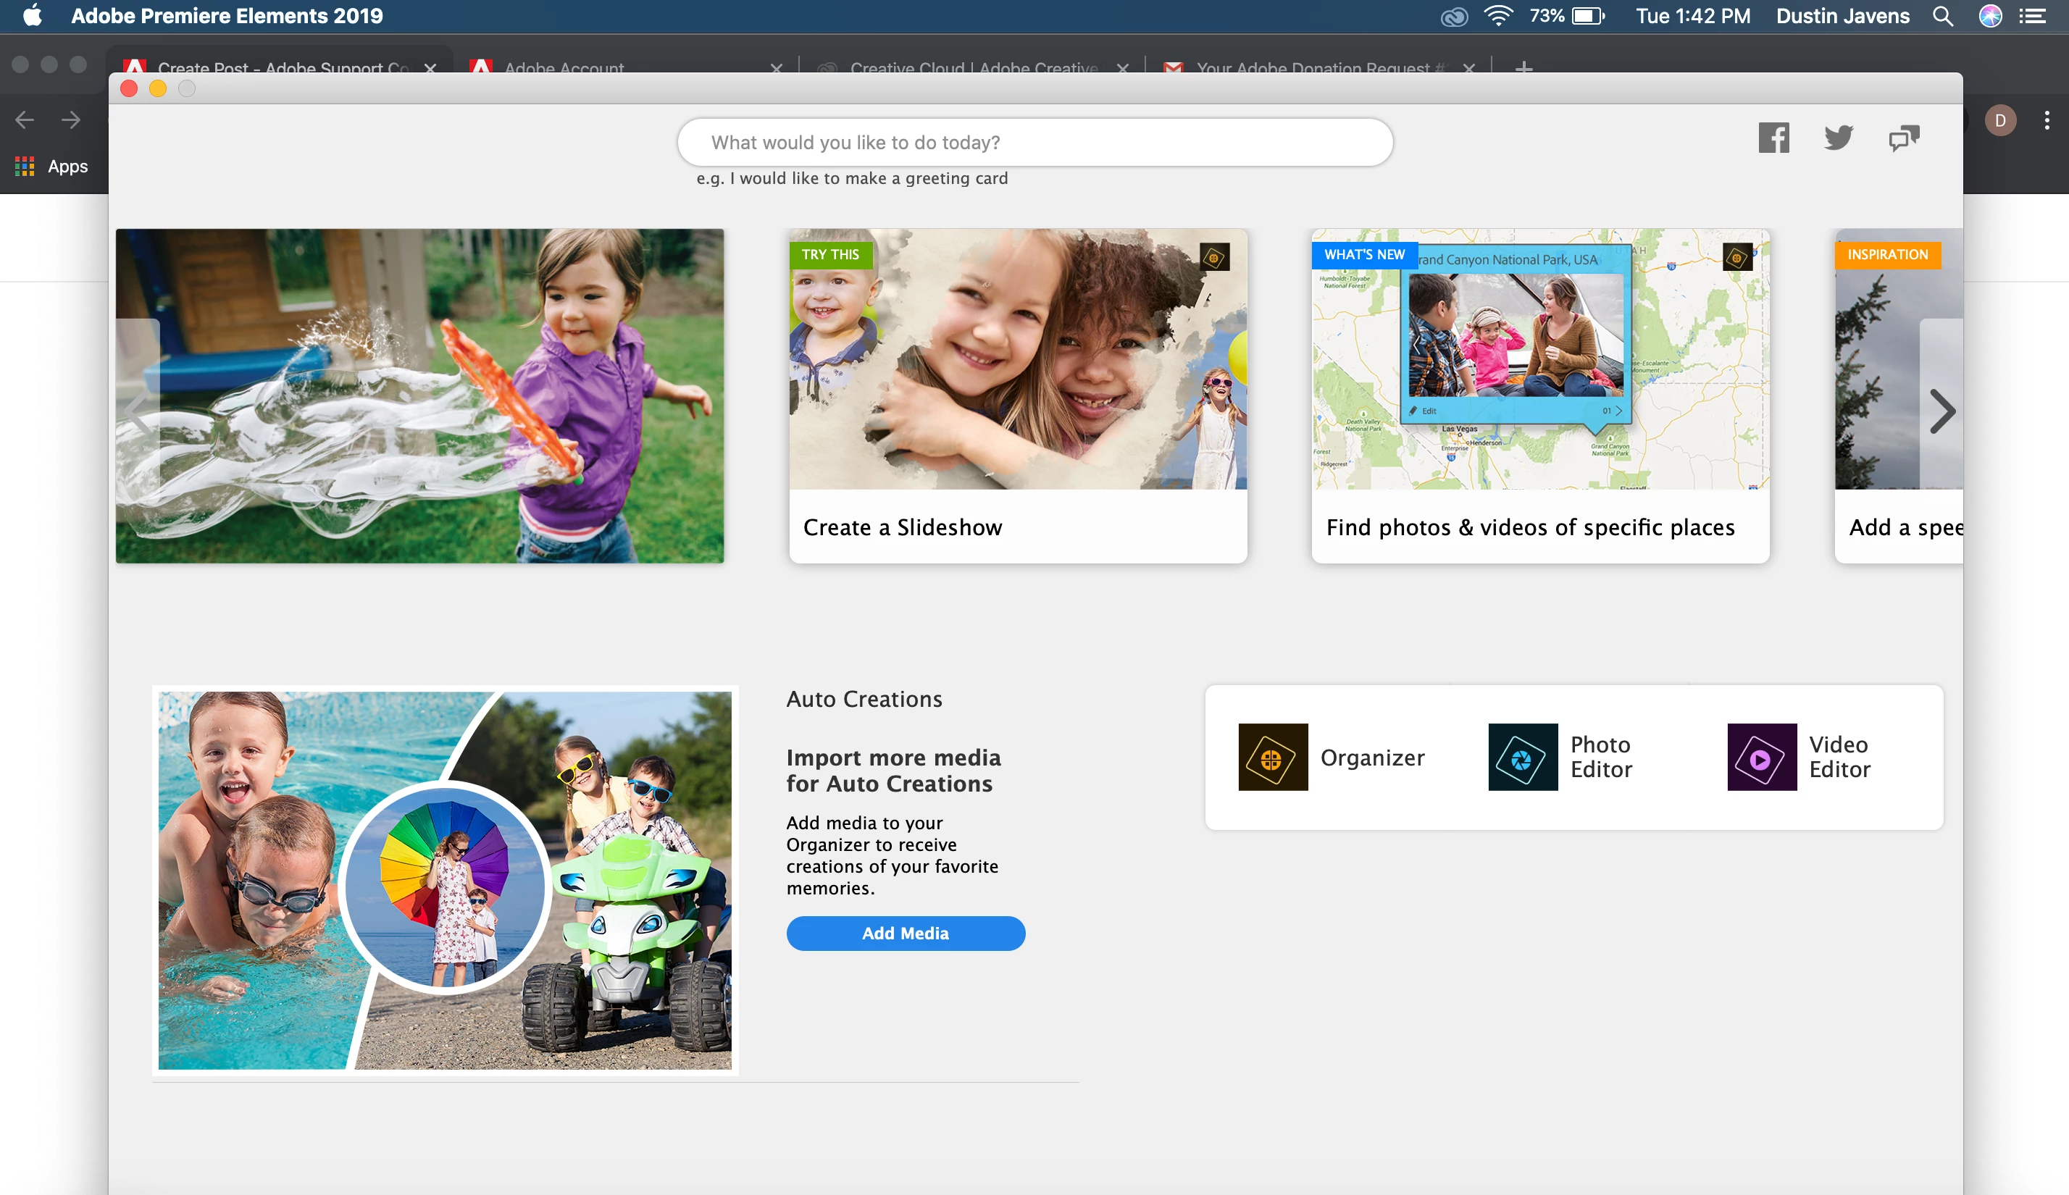Open the feedback chat bubbles icon
2069x1195 pixels.
(x=1903, y=138)
